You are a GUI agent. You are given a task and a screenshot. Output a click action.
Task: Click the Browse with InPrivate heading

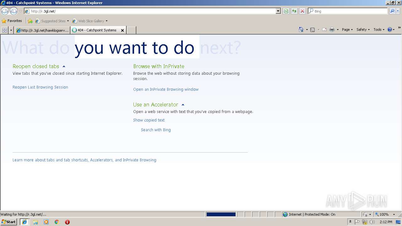point(159,66)
